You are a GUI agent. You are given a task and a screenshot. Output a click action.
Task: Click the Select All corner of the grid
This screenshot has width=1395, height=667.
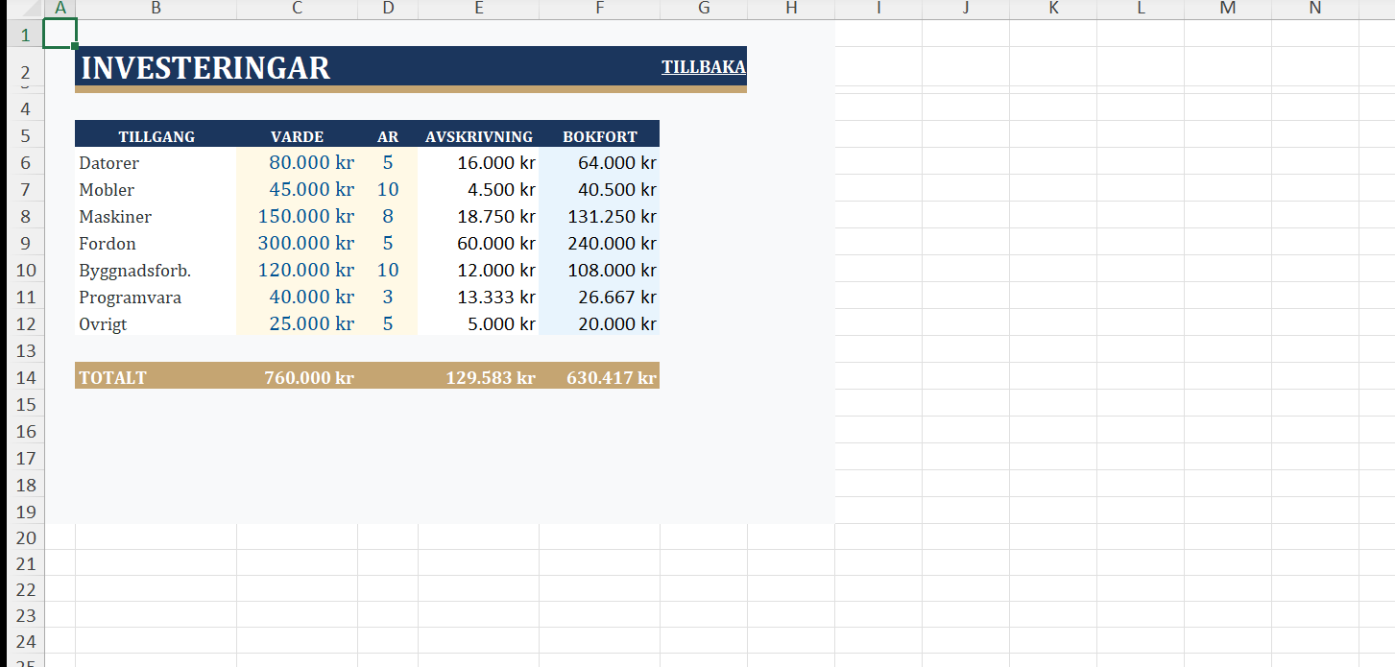[x=22, y=9]
